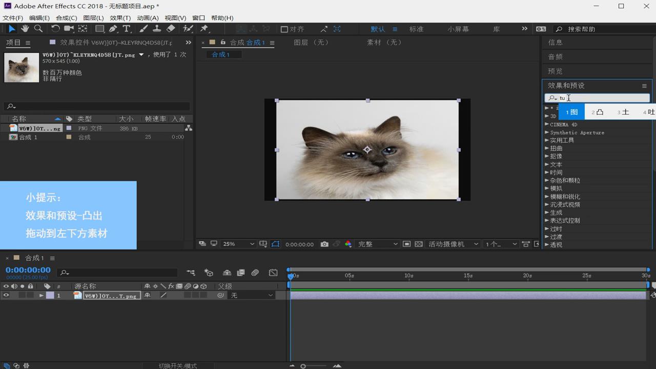Switch to the 小屏幕 workspace

[458, 29]
